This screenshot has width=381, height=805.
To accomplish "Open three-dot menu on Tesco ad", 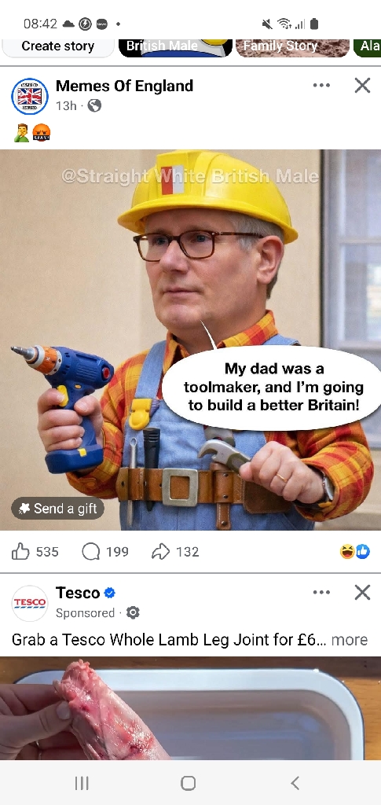I will (321, 593).
